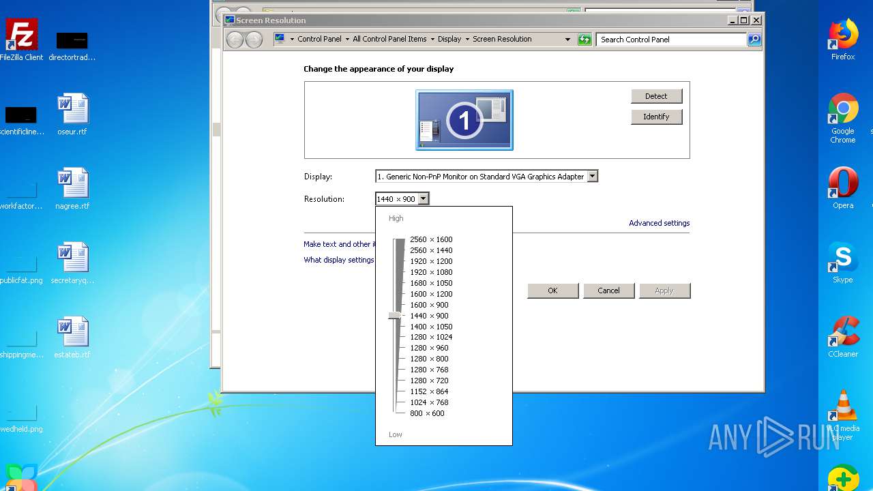The height and width of the screenshot is (491, 873).
Task: Click the search magnifier icon
Action: [x=754, y=40]
